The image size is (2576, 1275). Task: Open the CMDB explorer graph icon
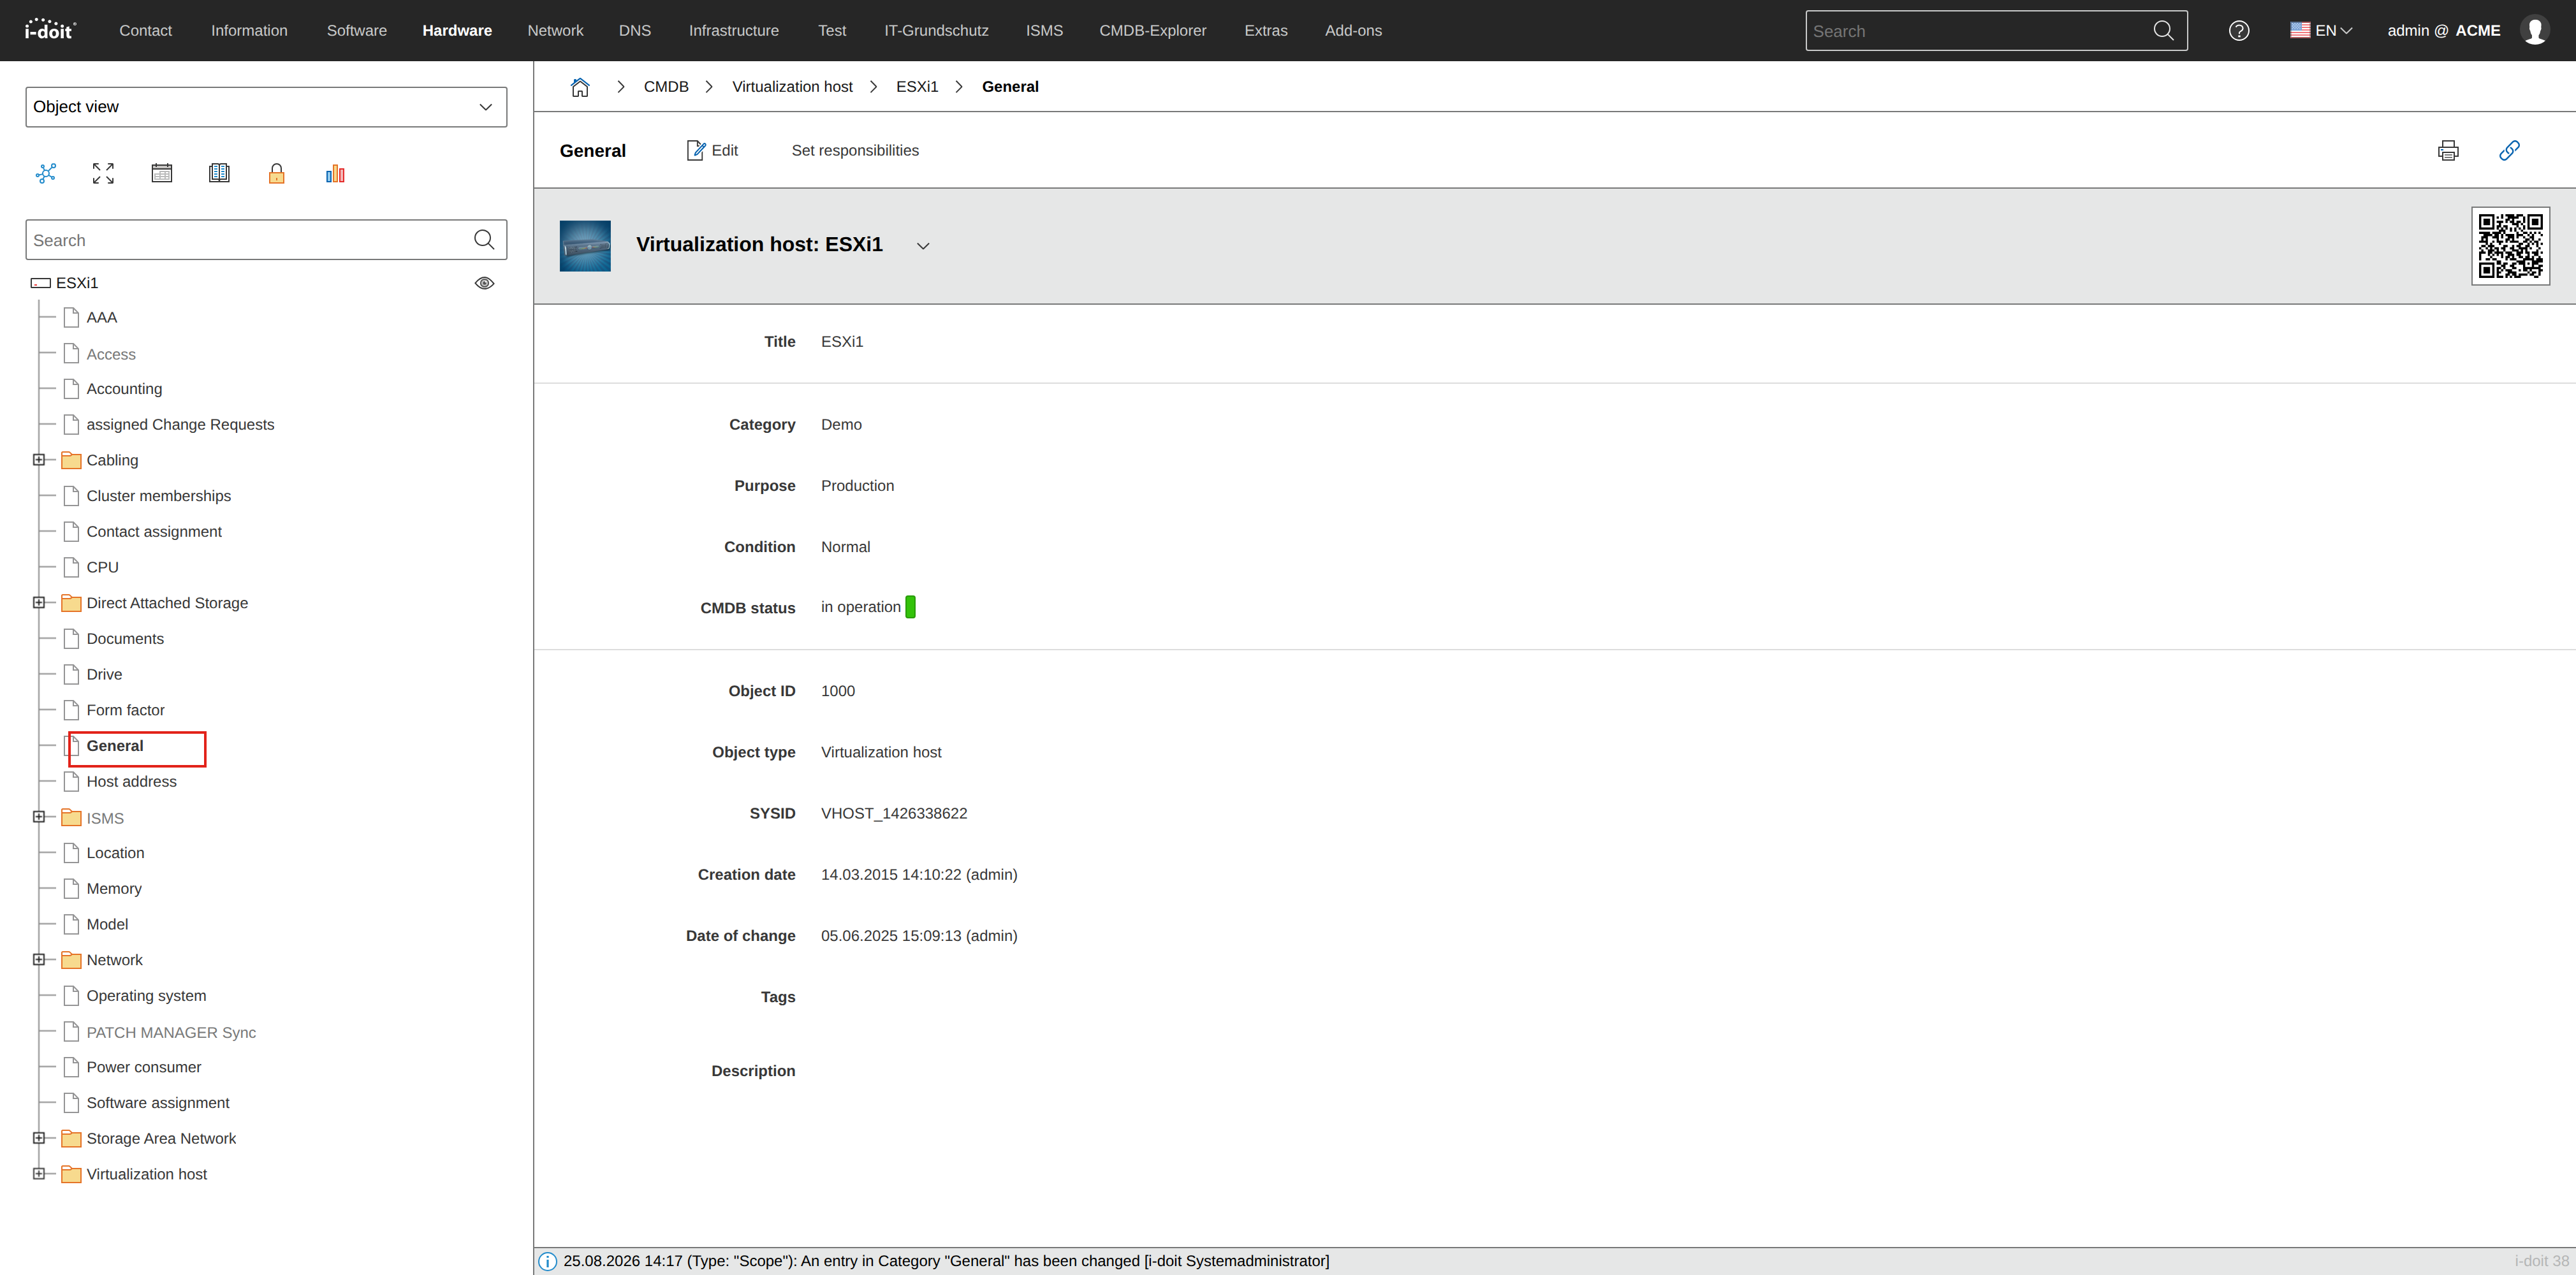click(46, 173)
